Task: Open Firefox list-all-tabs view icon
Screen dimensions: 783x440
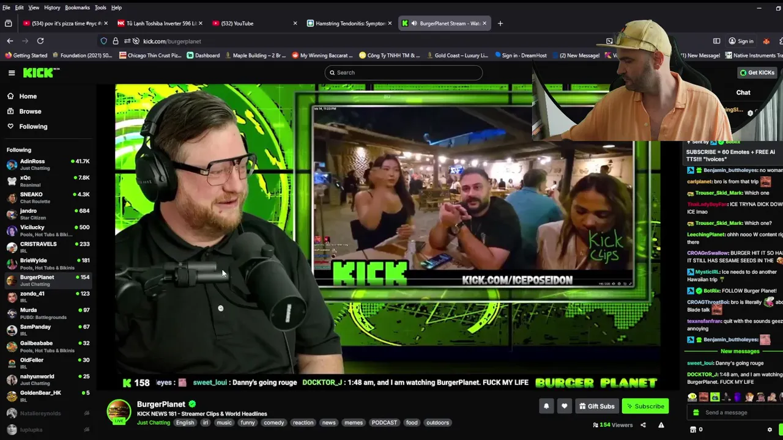Action: pyautogui.click(x=9, y=23)
